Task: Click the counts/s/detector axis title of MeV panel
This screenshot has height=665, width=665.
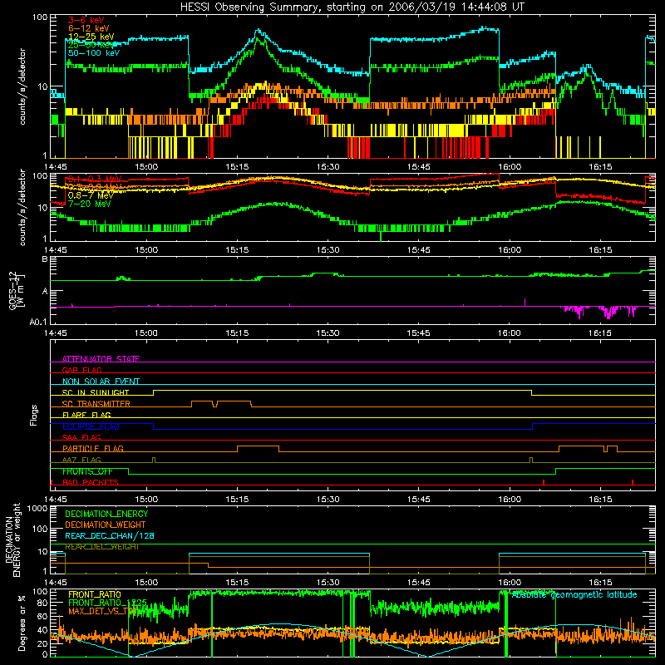Action: [x=22, y=207]
